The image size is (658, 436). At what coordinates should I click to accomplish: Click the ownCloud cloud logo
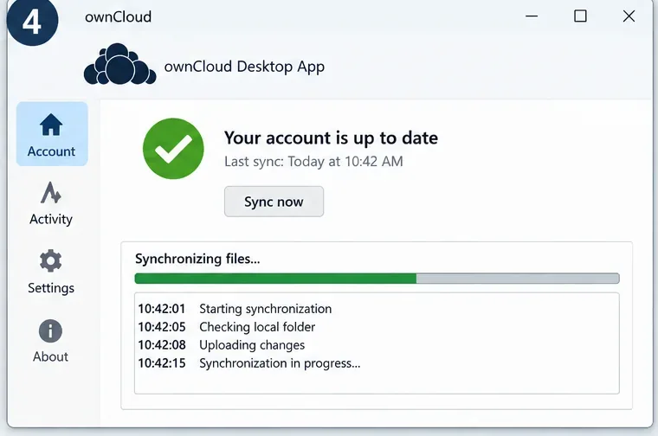coord(120,64)
